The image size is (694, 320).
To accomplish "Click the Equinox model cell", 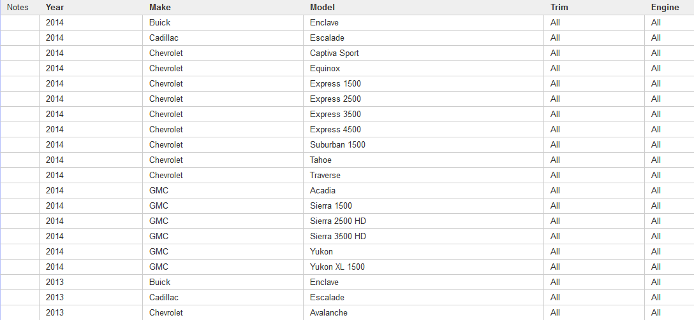I will [325, 69].
